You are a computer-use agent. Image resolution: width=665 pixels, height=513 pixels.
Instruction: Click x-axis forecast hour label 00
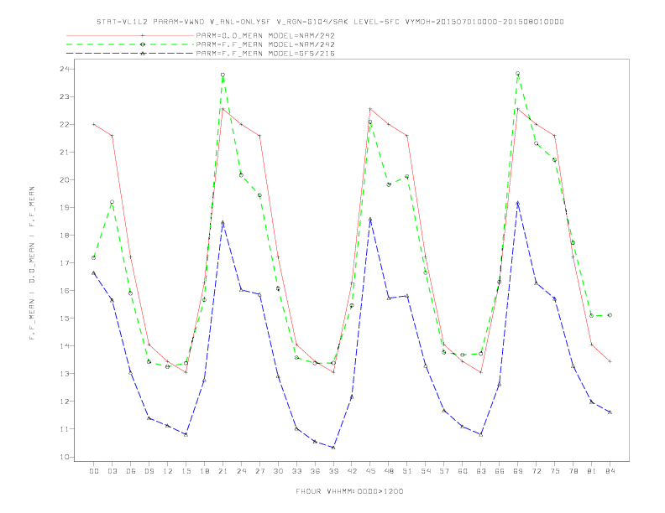[x=94, y=471]
